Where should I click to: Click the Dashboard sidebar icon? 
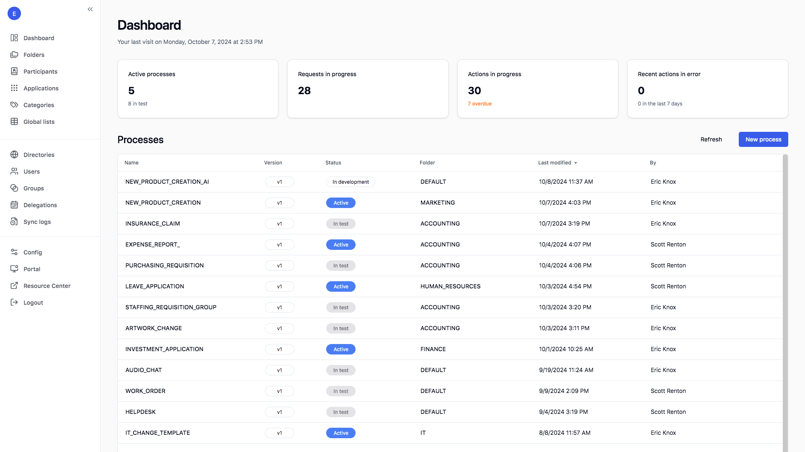click(14, 38)
